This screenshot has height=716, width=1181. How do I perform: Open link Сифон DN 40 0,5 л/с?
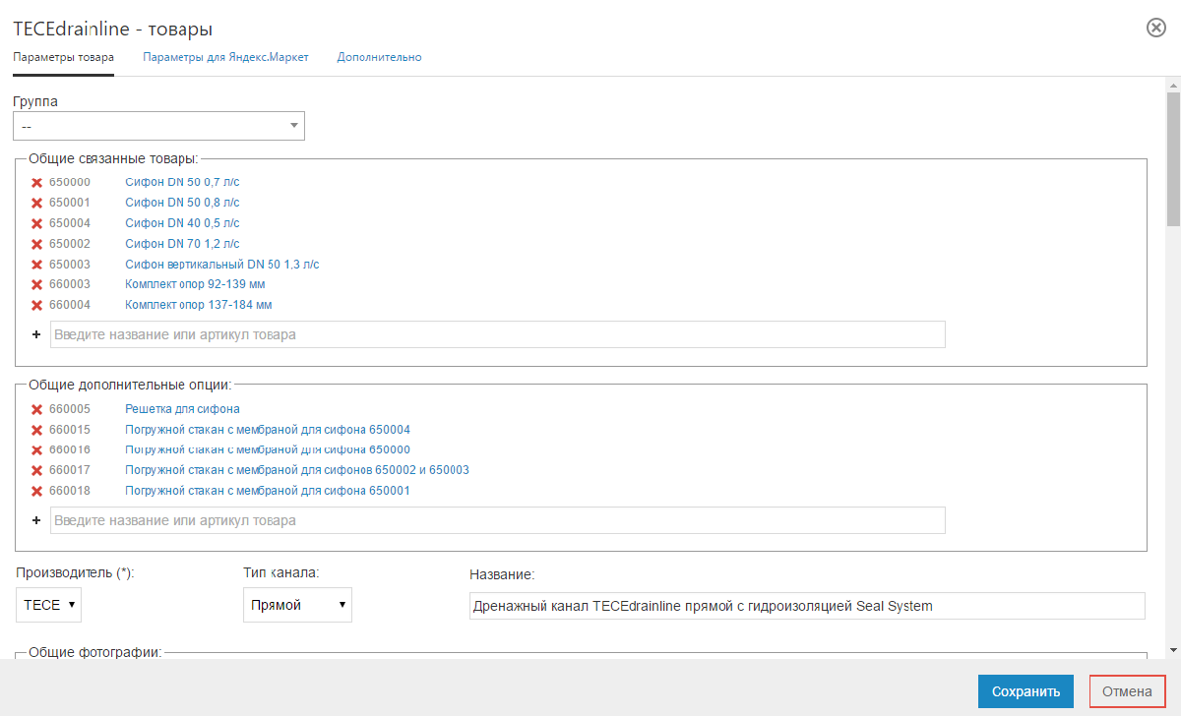[x=182, y=223]
